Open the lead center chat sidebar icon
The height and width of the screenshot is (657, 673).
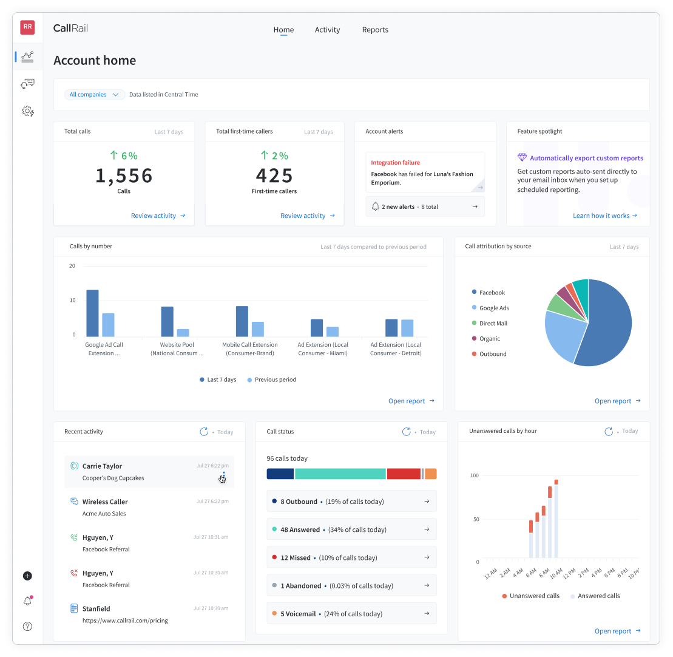pos(27,83)
